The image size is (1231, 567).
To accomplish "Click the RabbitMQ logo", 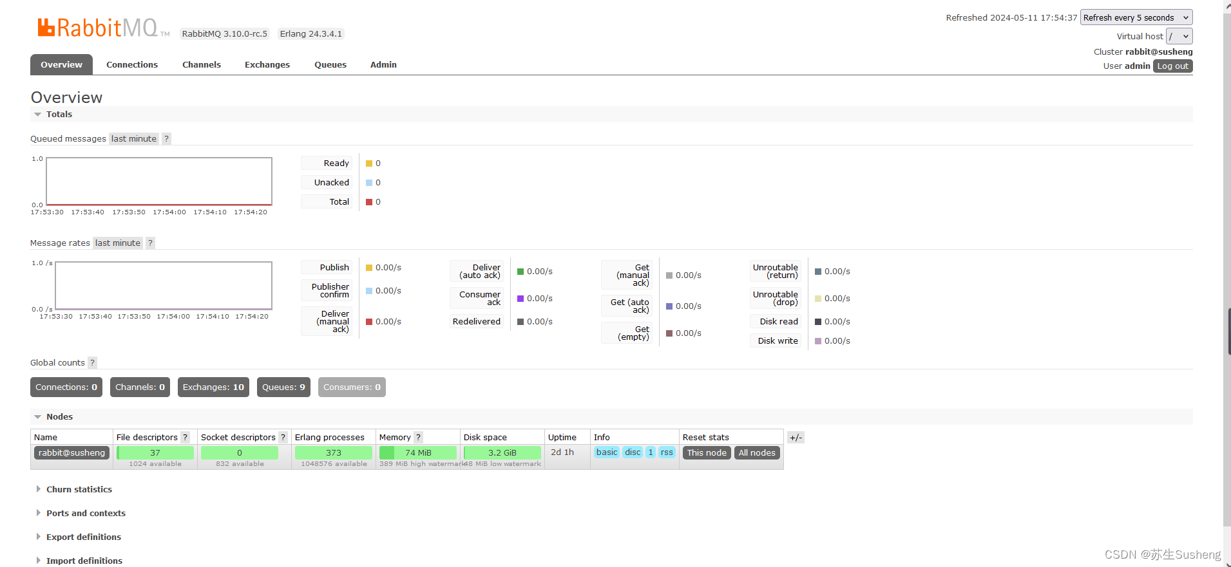I will (x=103, y=28).
